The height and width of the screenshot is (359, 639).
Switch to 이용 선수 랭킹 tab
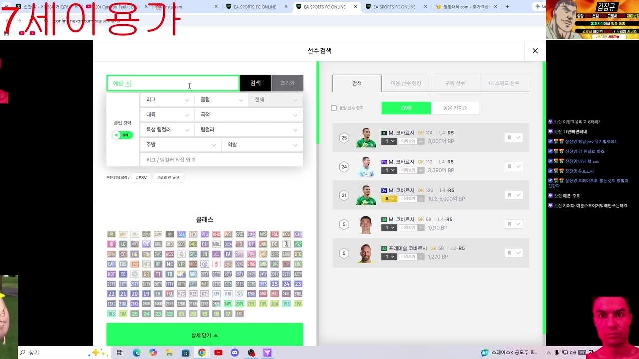[x=406, y=83]
